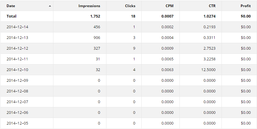Image resolution: width=257 pixels, height=129 pixels.
Task: Click the 2014-12-10 date cell
Action: 17,70
